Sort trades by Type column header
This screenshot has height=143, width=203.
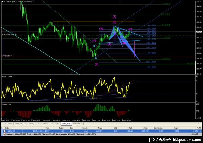(x=61, y=128)
